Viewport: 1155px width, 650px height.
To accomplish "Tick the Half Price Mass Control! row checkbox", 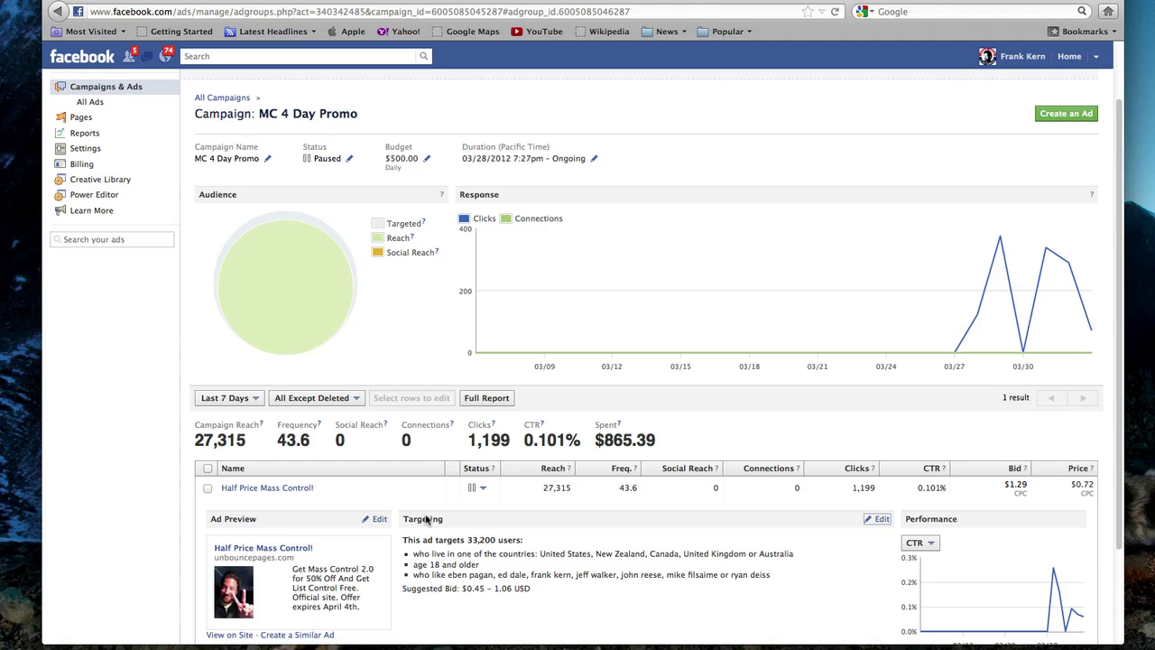I will tap(208, 488).
